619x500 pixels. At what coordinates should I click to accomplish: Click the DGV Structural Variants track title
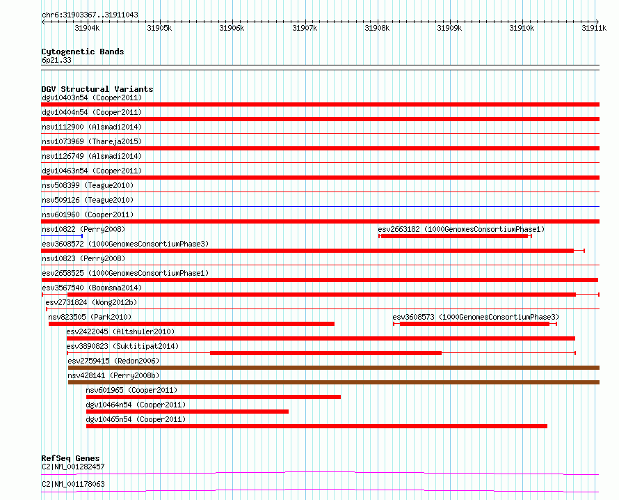97,89
